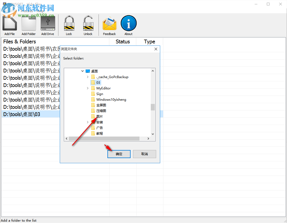Open the Feedback mail icon

point(109,23)
